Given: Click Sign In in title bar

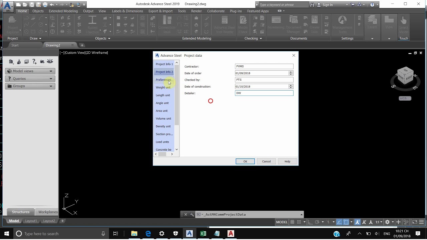Looking at the screenshot, I should tap(328, 5).
